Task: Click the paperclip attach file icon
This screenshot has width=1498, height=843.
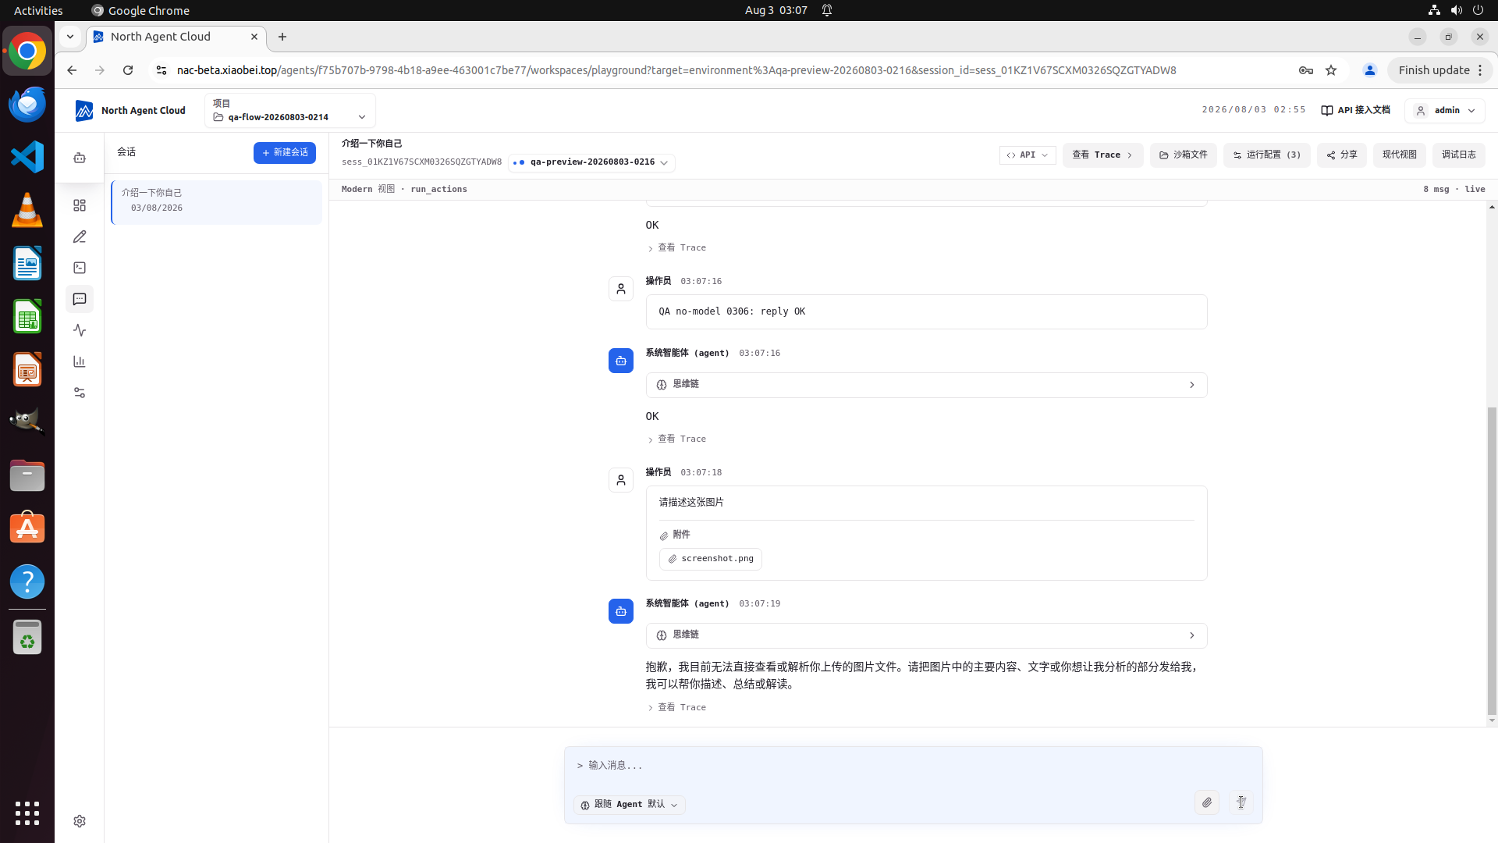Action: [x=1207, y=802]
